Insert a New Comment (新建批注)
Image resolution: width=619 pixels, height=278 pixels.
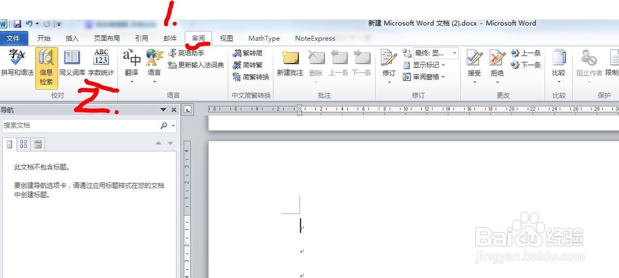pos(290,62)
